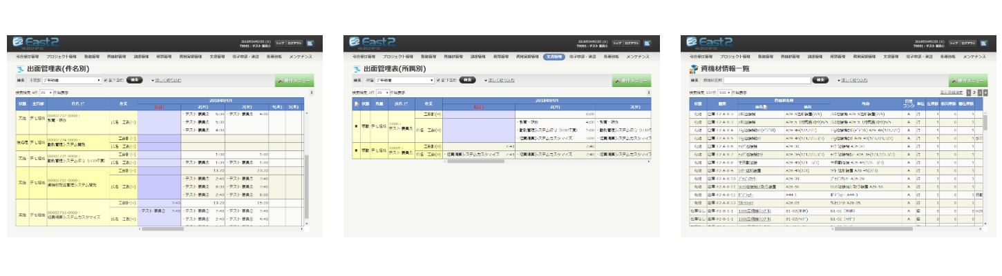Click the blue header icon in the left panel
This screenshot has height=276, width=1002.
click(x=309, y=43)
